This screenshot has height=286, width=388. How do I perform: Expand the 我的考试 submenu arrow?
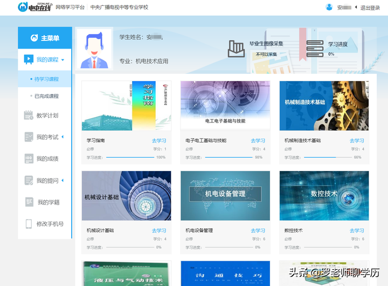point(63,137)
